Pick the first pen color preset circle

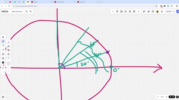coord(9,63)
